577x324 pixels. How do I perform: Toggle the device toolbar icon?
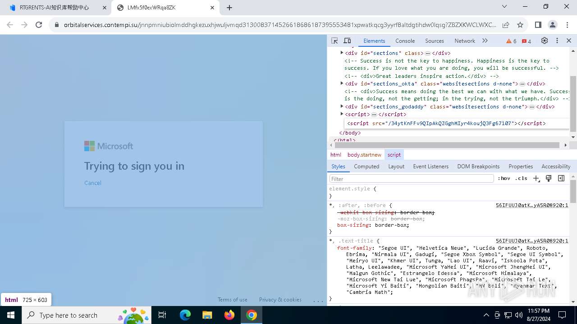(347, 40)
